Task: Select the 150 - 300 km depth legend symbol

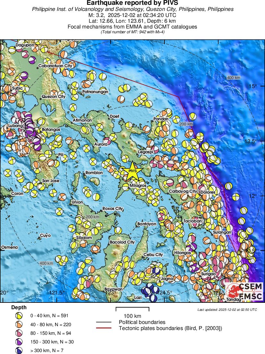Action: 19,342
